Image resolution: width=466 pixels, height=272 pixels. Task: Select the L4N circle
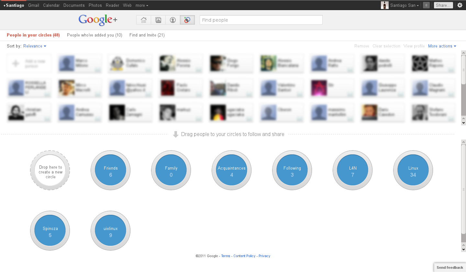(353, 170)
